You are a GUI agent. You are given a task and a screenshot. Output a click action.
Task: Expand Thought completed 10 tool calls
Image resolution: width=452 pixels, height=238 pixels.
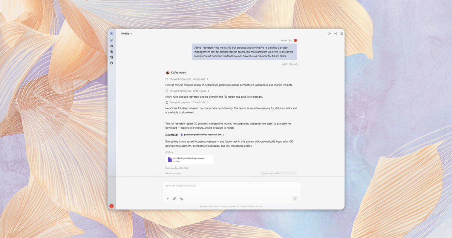click(187, 91)
